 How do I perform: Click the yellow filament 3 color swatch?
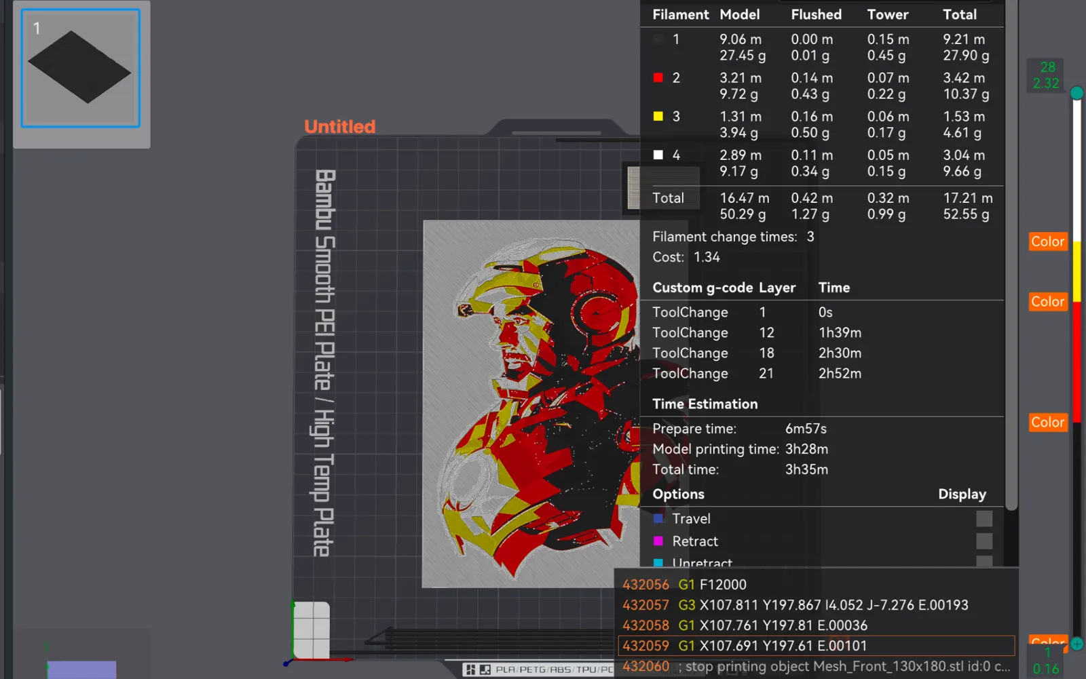(658, 117)
